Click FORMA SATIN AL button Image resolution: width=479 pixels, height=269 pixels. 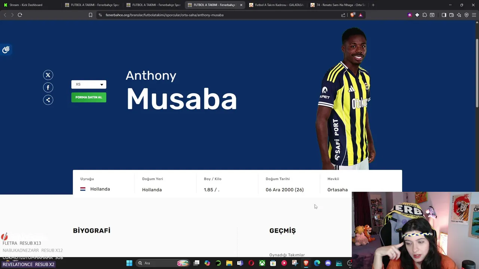(x=89, y=98)
